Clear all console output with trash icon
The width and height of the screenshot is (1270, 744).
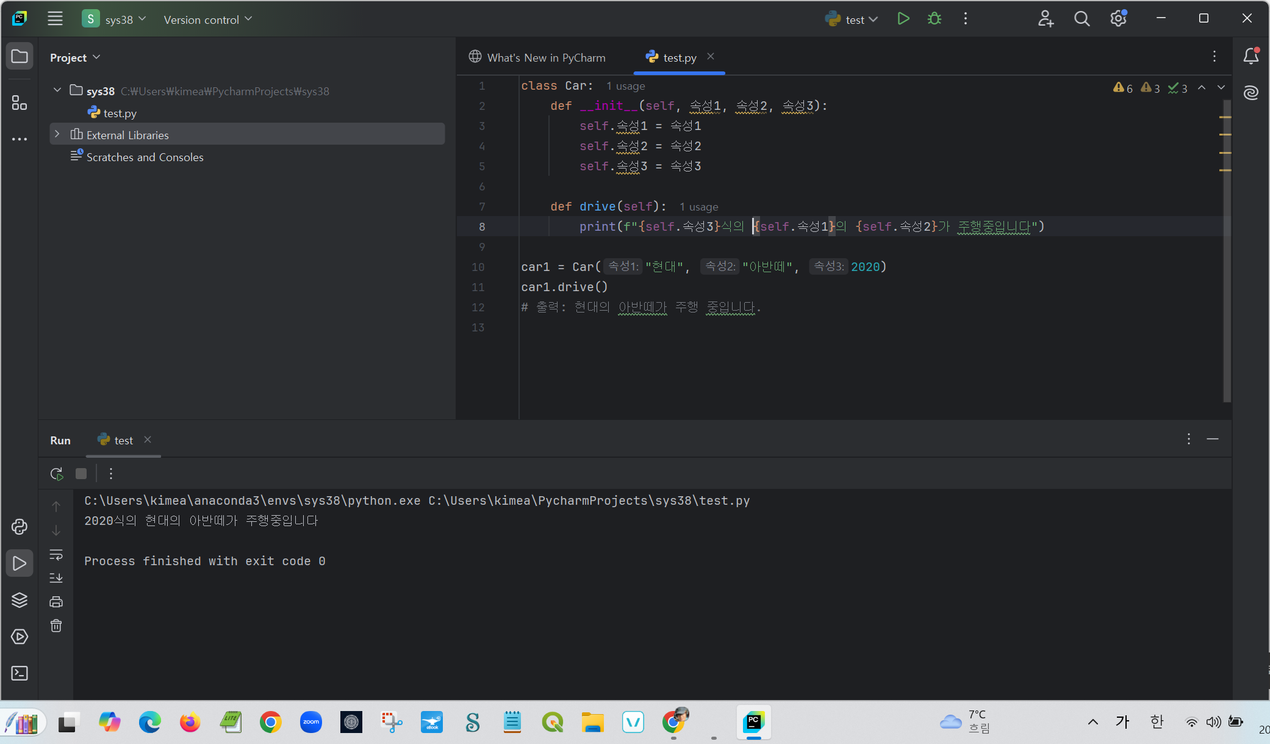[x=56, y=626]
